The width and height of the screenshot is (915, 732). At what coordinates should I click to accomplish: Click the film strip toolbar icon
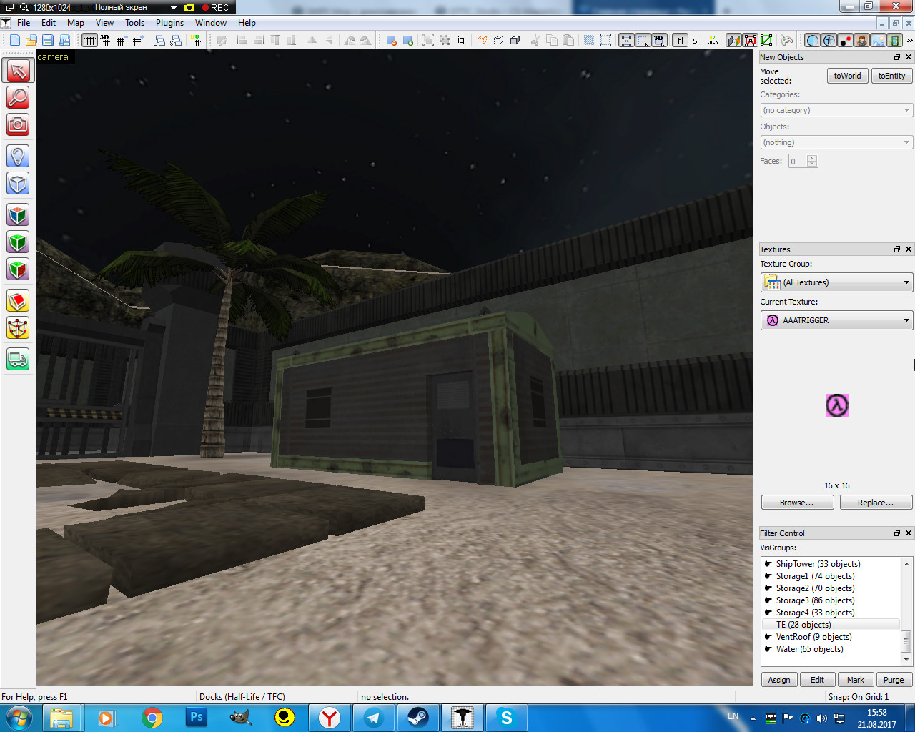[x=894, y=40]
